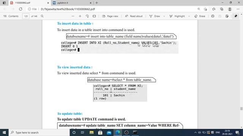
Task: Click the 'To view inserted data :' heading
Action: [75, 67]
